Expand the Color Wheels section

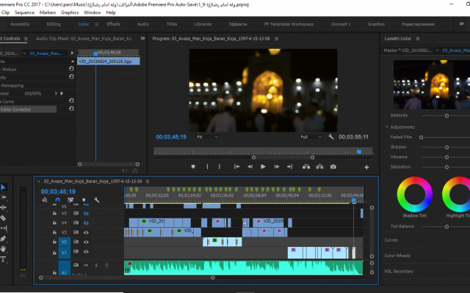coord(397,256)
